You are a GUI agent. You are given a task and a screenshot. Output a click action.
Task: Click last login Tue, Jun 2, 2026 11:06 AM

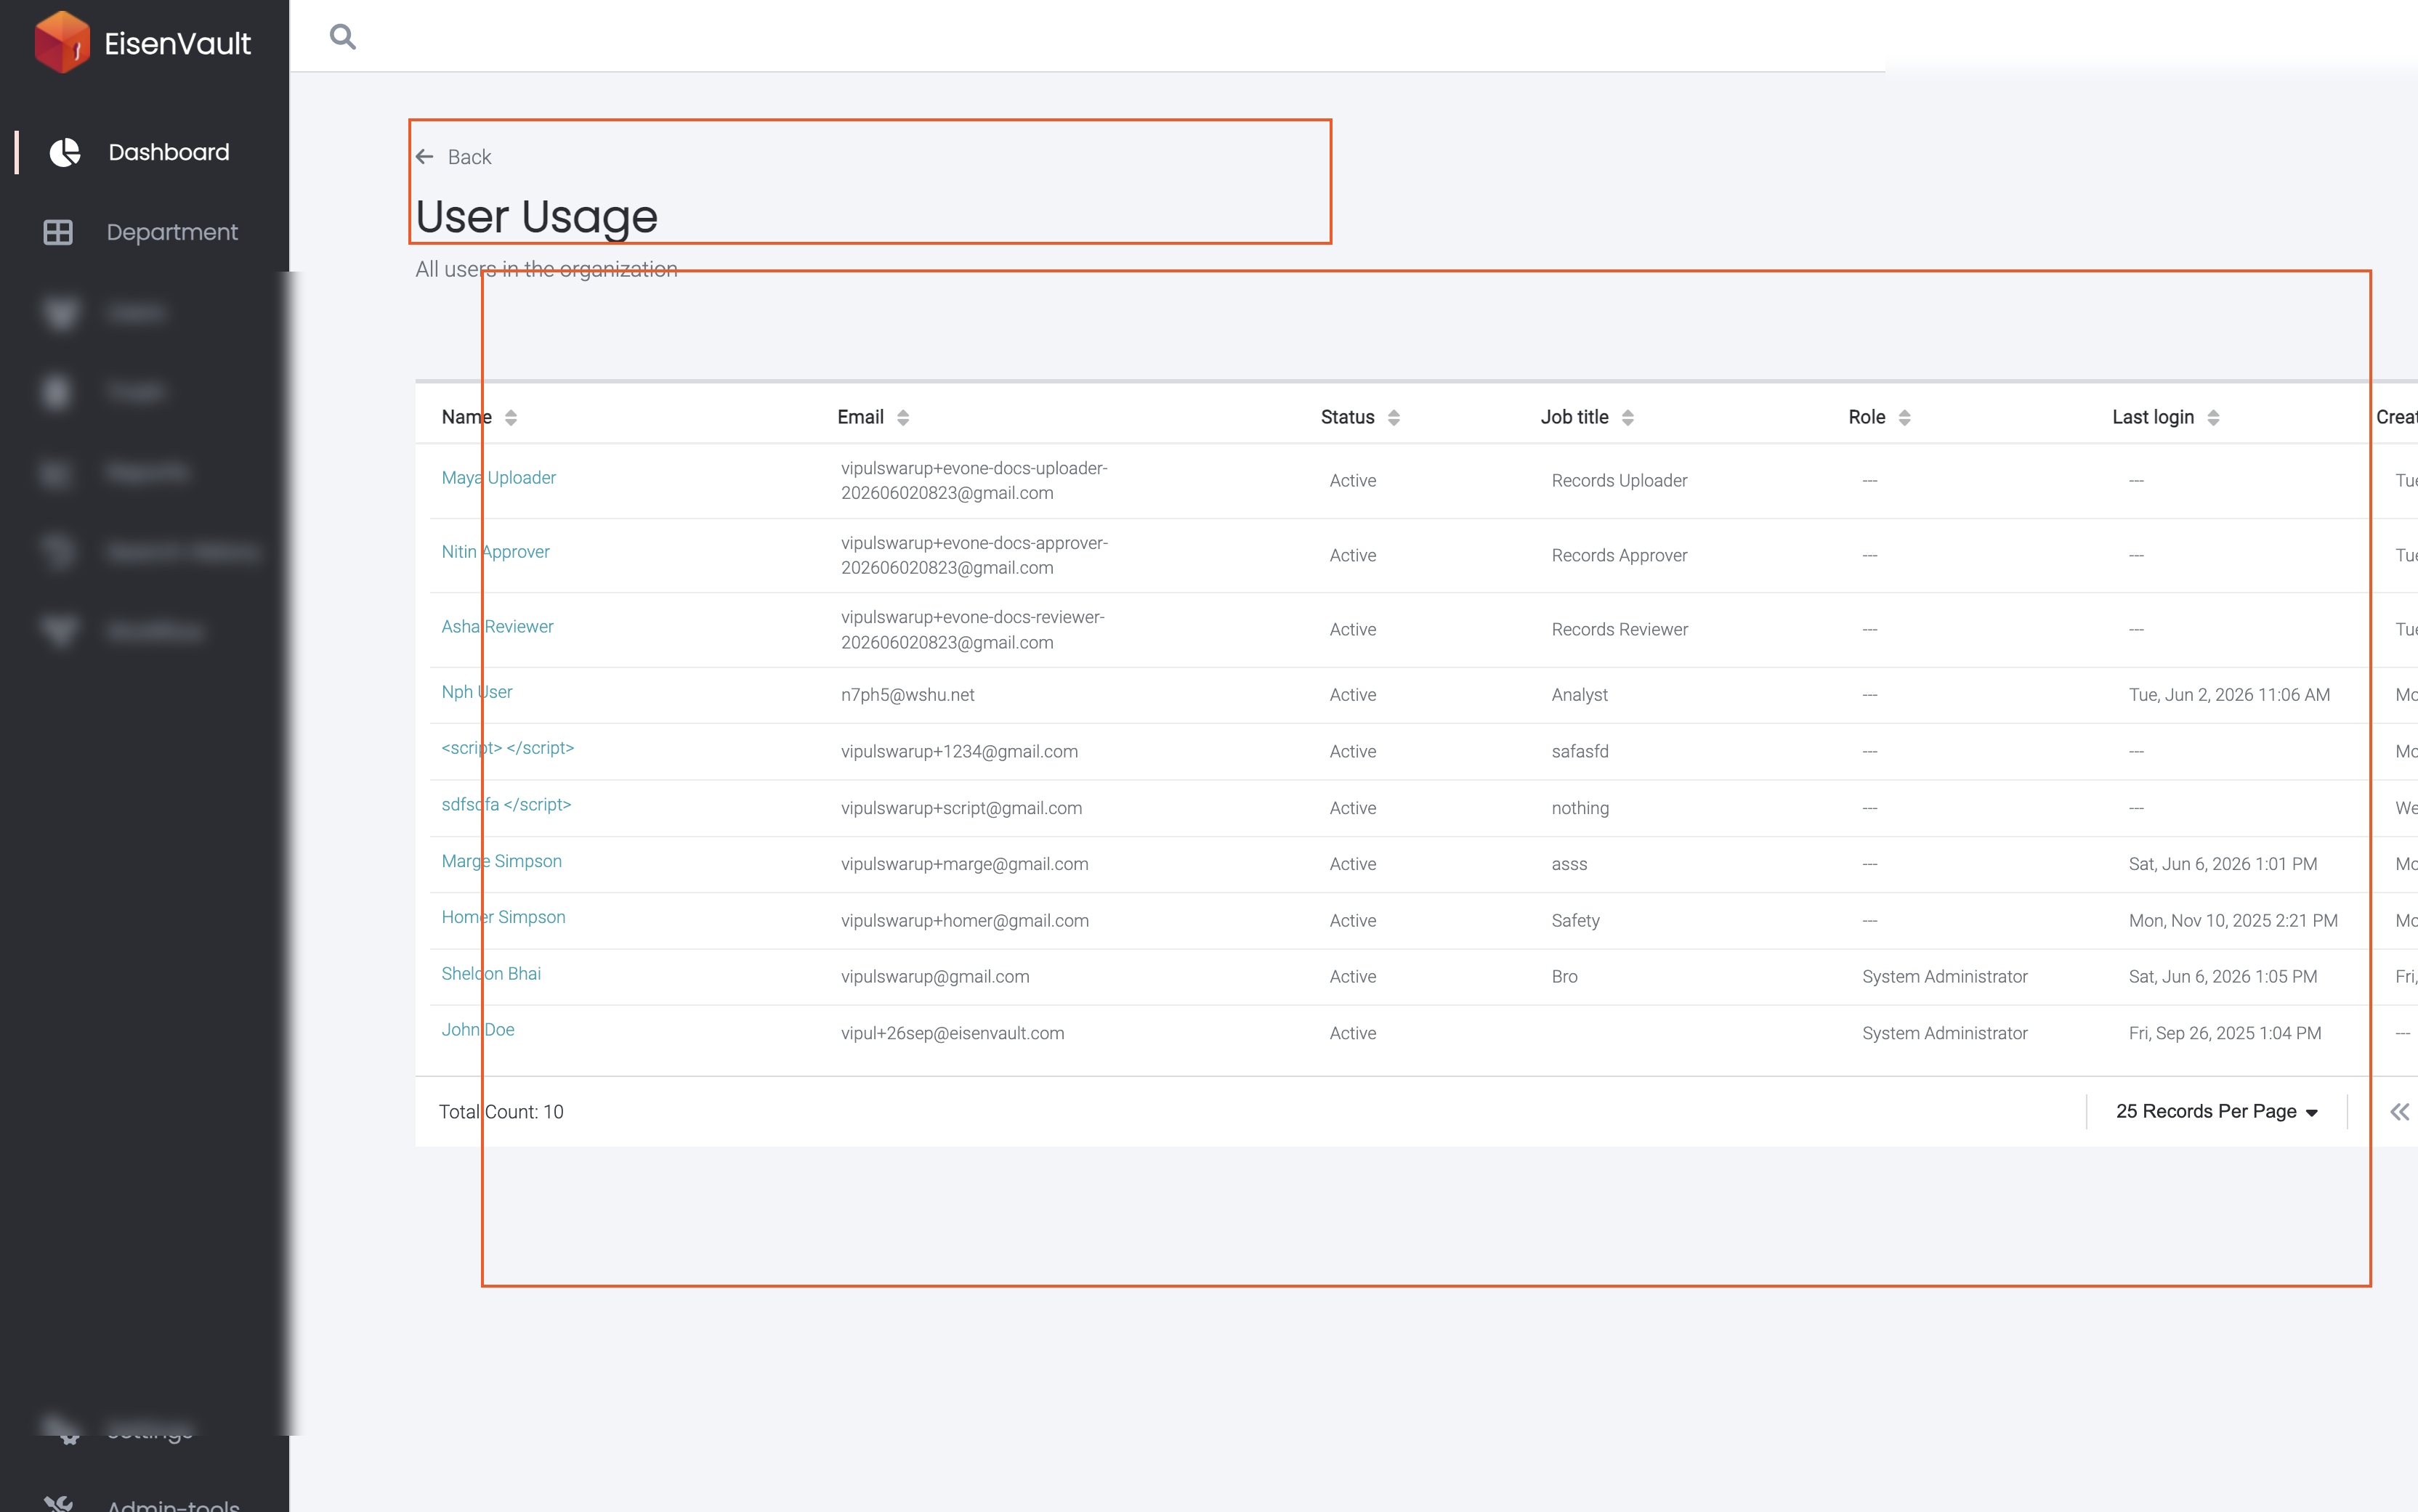2229,695
